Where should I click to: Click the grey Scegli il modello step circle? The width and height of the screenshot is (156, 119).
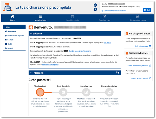pyautogui.click(x=63, y=92)
